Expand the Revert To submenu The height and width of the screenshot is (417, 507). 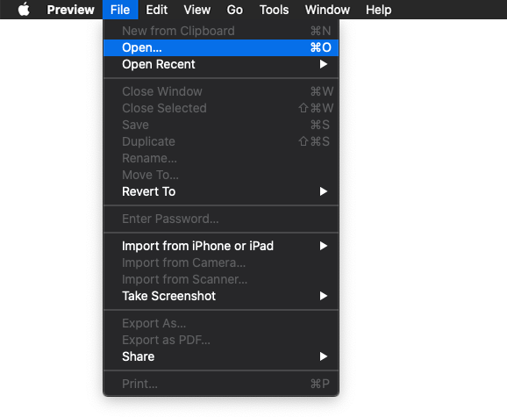point(221,191)
